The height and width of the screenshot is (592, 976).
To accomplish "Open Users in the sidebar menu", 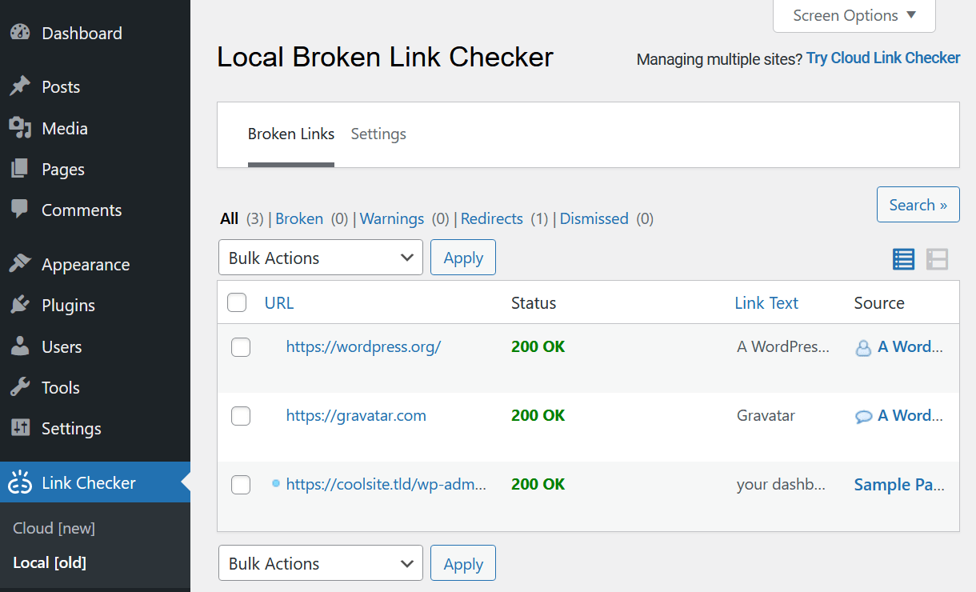I will [x=95, y=346].
